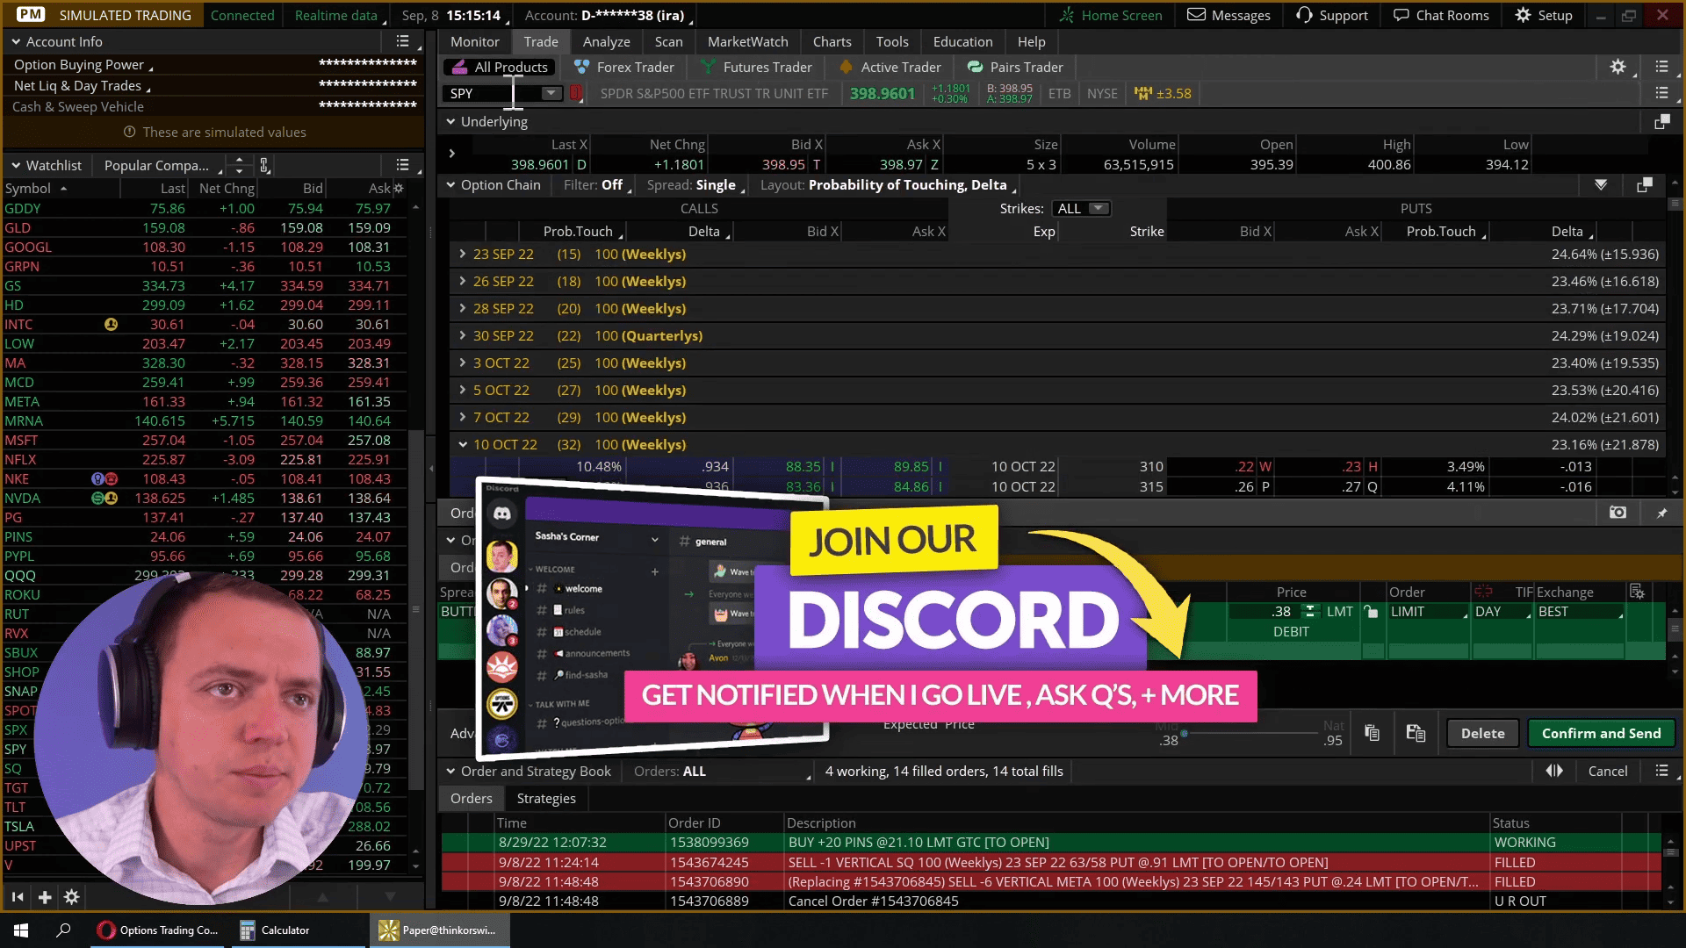
Task: Open the Strikes ALL dropdown
Action: 1082,208
